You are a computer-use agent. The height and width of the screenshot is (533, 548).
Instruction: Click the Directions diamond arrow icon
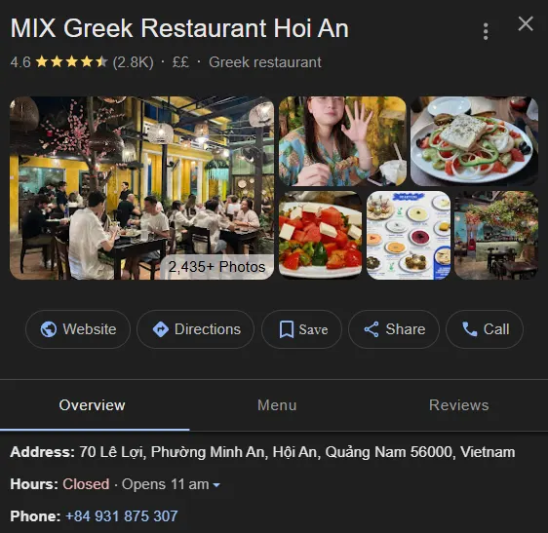[161, 329]
